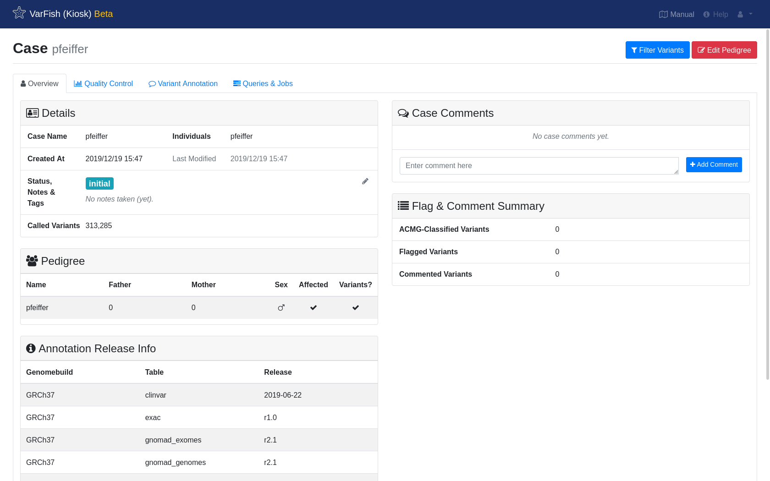Click the initial status badge
Screen dimensions: 770x481
tap(99, 183)
